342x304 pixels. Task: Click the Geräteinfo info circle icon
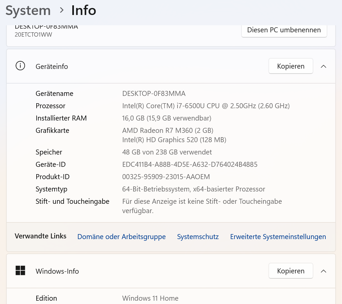click(20, 66)
